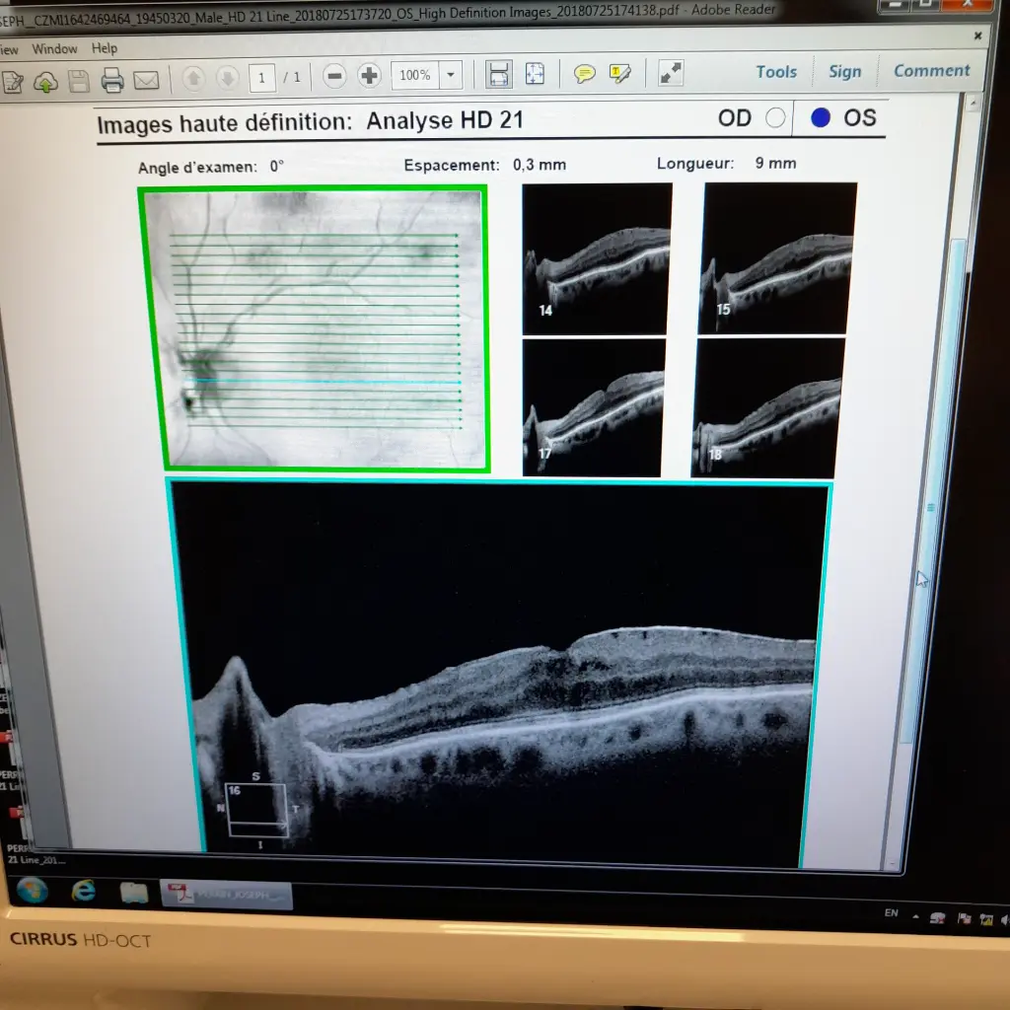The width and height of the screenshot is (1010, 1010).
Task: Open the Window menu
Action: [x=54, y=48]
